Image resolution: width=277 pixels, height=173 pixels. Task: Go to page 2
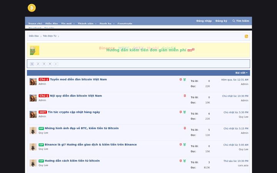pyautogui.click(x=38, y=64)
